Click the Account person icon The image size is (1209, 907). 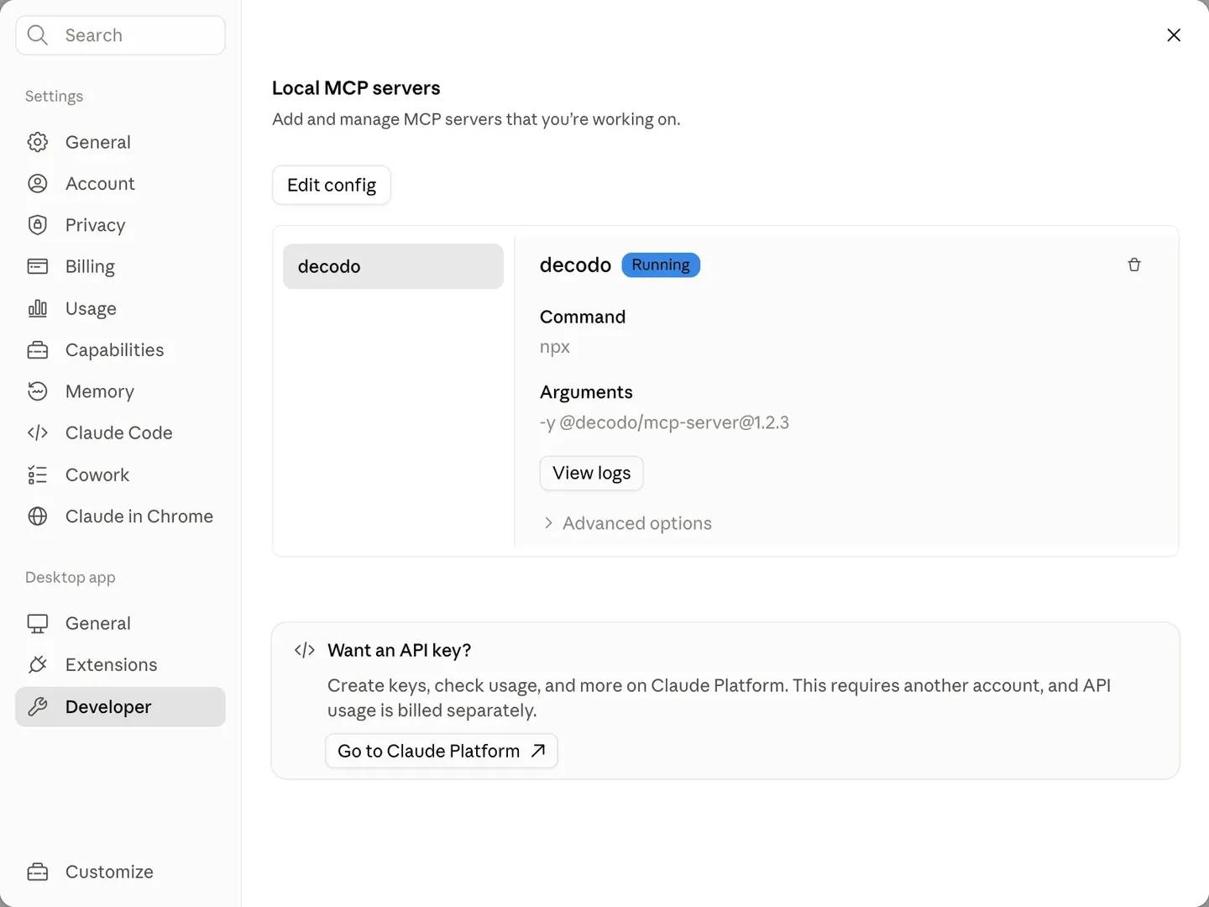coord(38,183)
